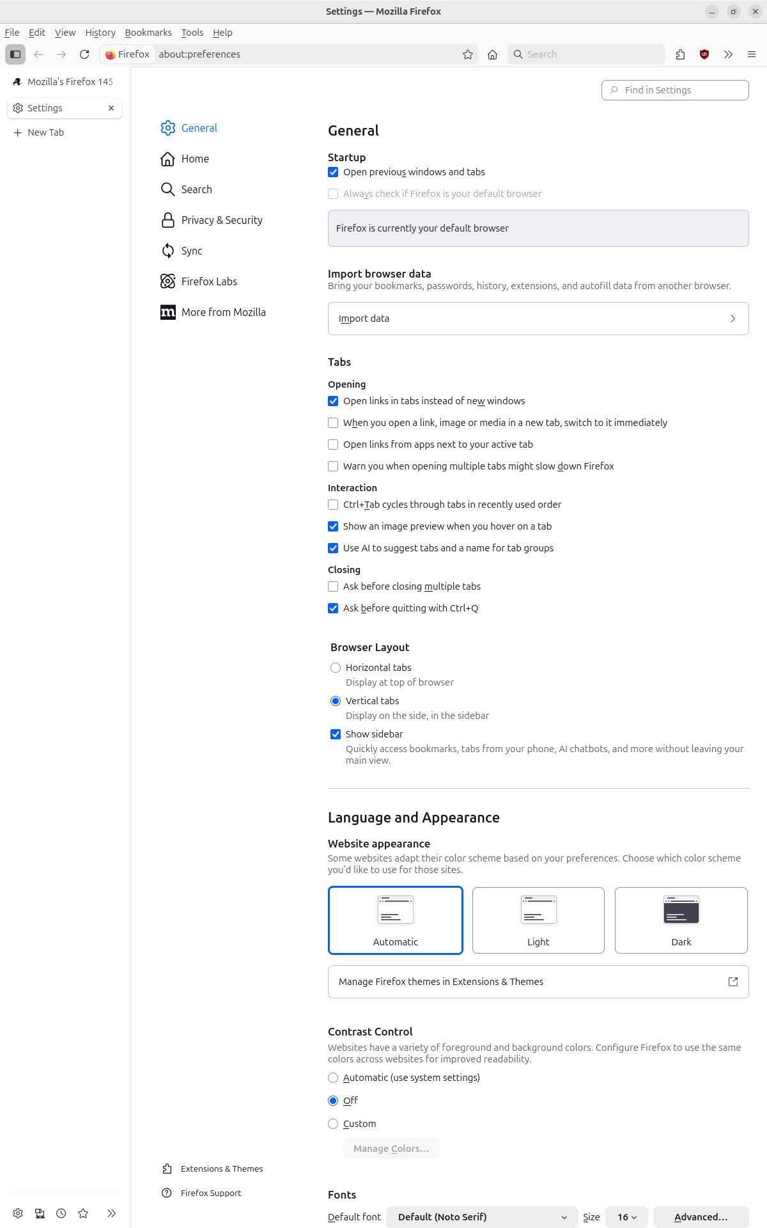Open the Help menu
This screenshot has width=767, height=1228.
[x=222, y=33]
